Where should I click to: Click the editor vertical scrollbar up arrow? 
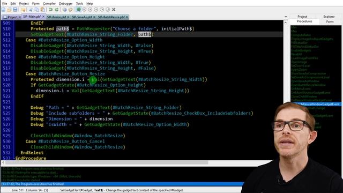(x=286, y=23)
